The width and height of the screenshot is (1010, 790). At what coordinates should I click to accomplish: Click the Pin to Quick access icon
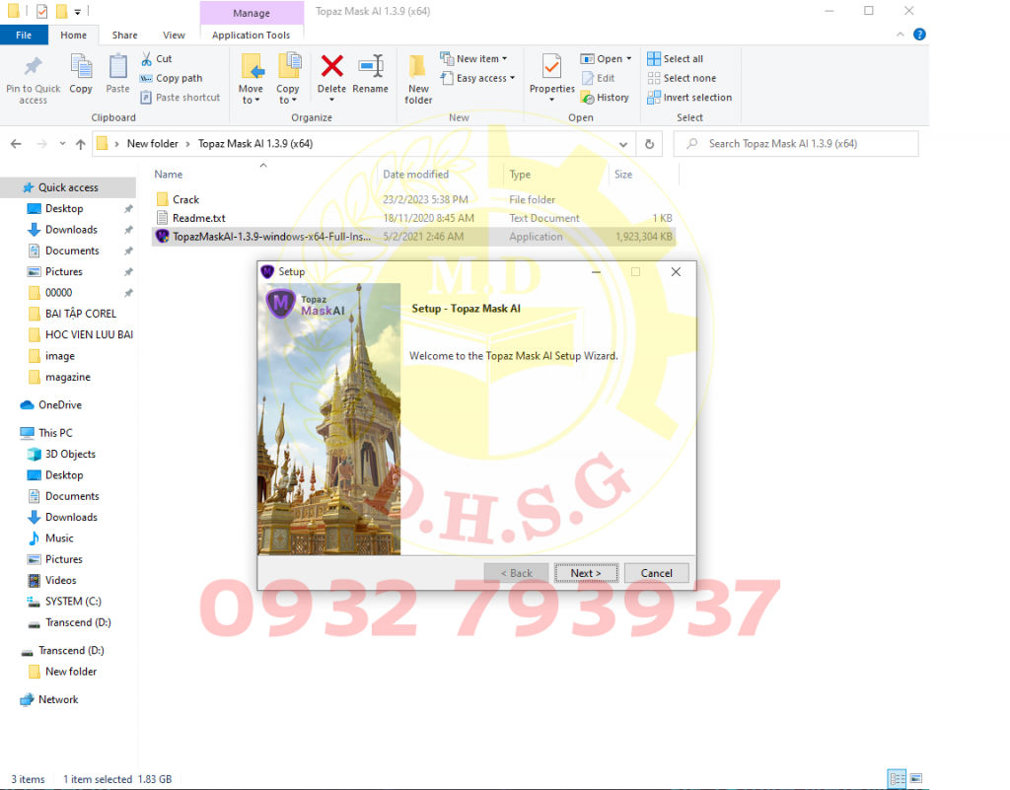pyautogui.click(x=33, y=66)
